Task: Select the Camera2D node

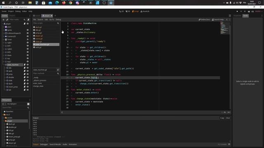Action: 12,36
